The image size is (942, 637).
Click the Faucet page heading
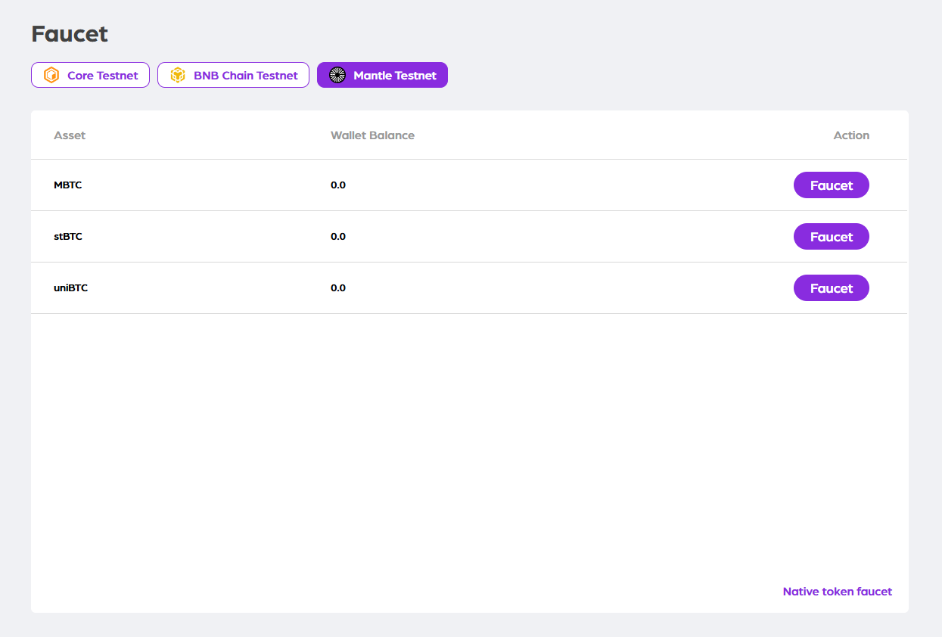[70, 34]
